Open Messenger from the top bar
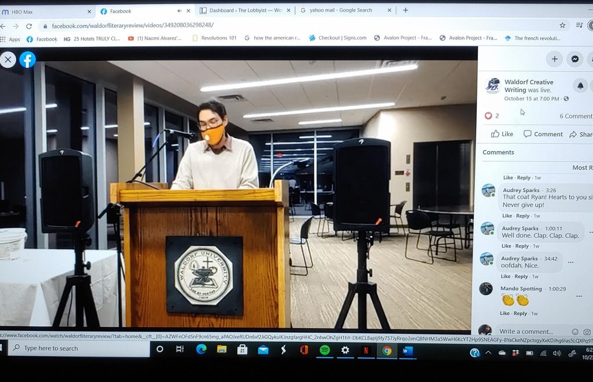 (574, 59)
